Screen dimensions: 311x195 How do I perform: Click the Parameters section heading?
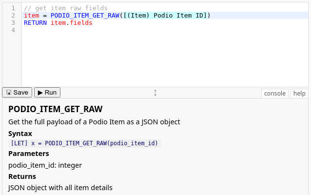click(x=29, y=154)
